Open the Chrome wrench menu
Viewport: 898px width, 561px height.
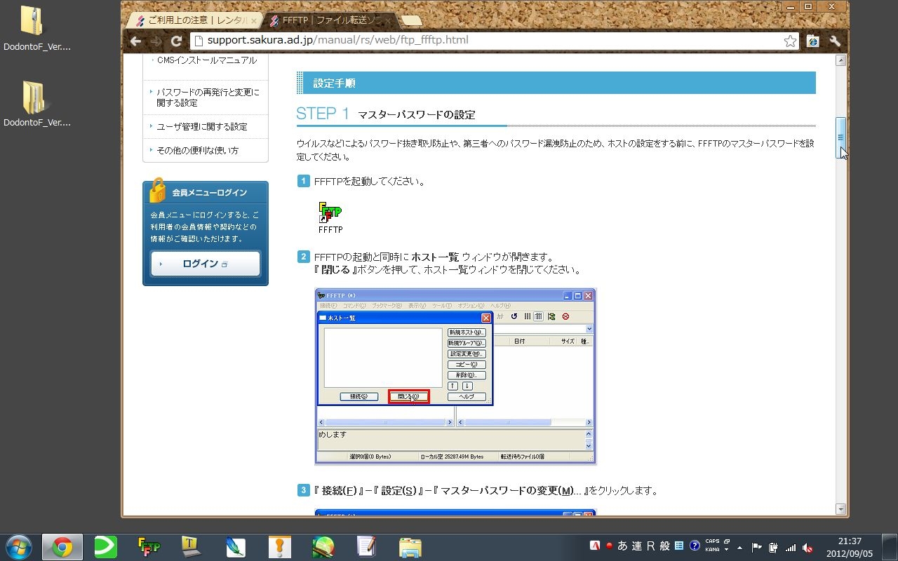tap(835, 41)
